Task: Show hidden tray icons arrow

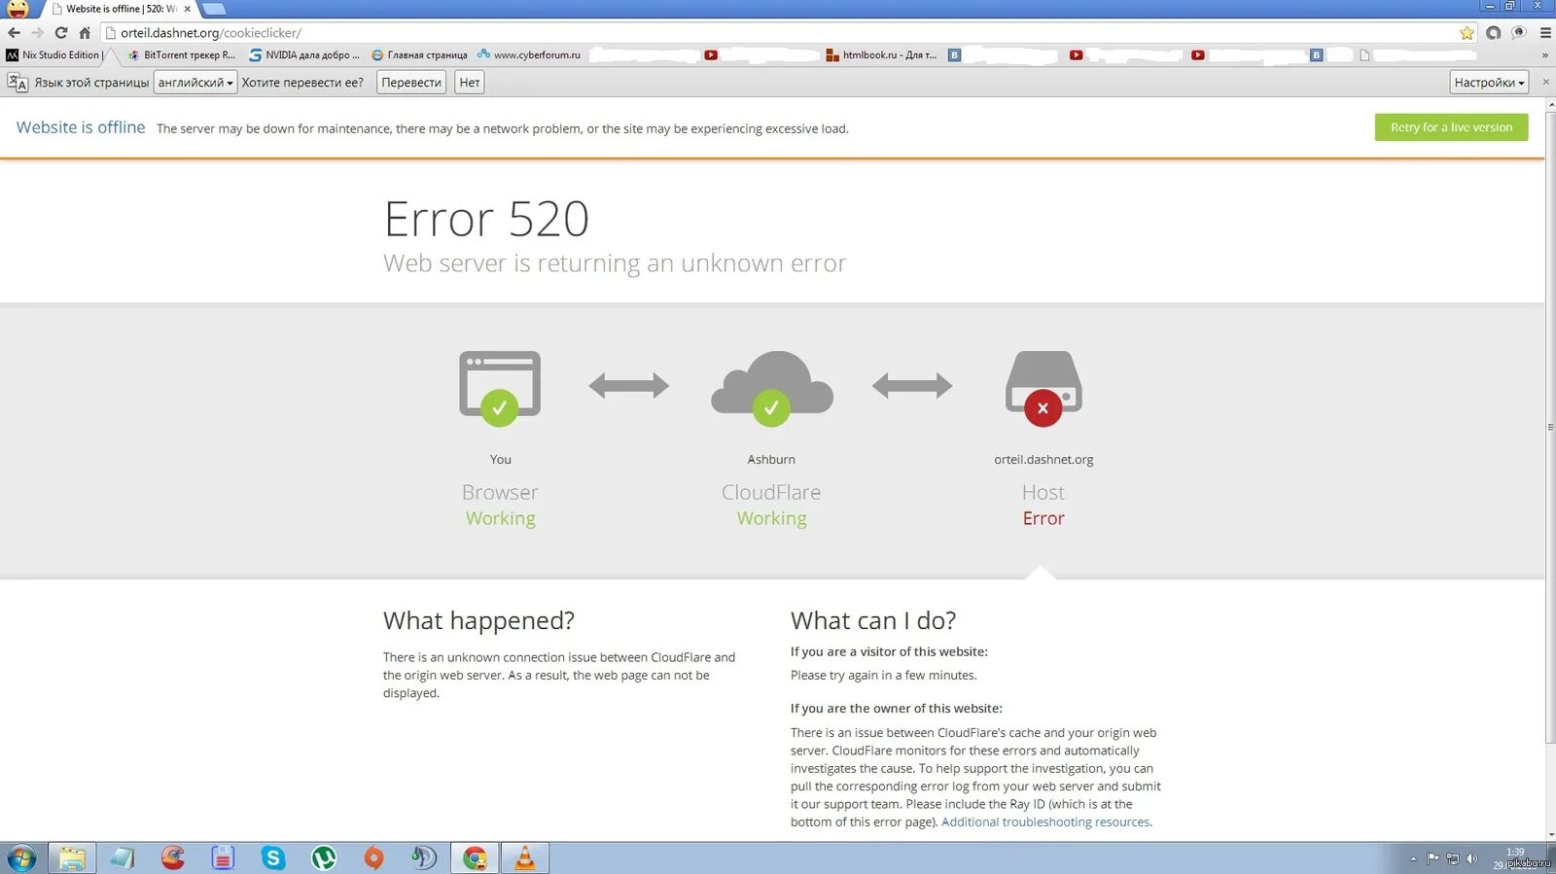Action: (1413, 859)
